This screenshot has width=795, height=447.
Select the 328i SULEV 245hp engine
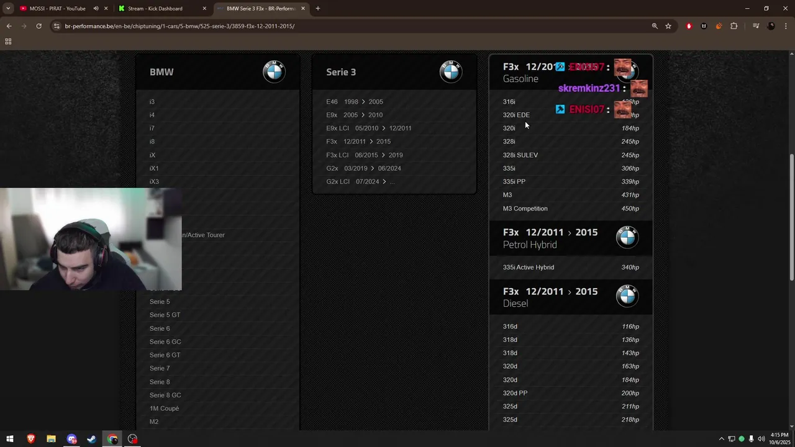tap(571, 155)
